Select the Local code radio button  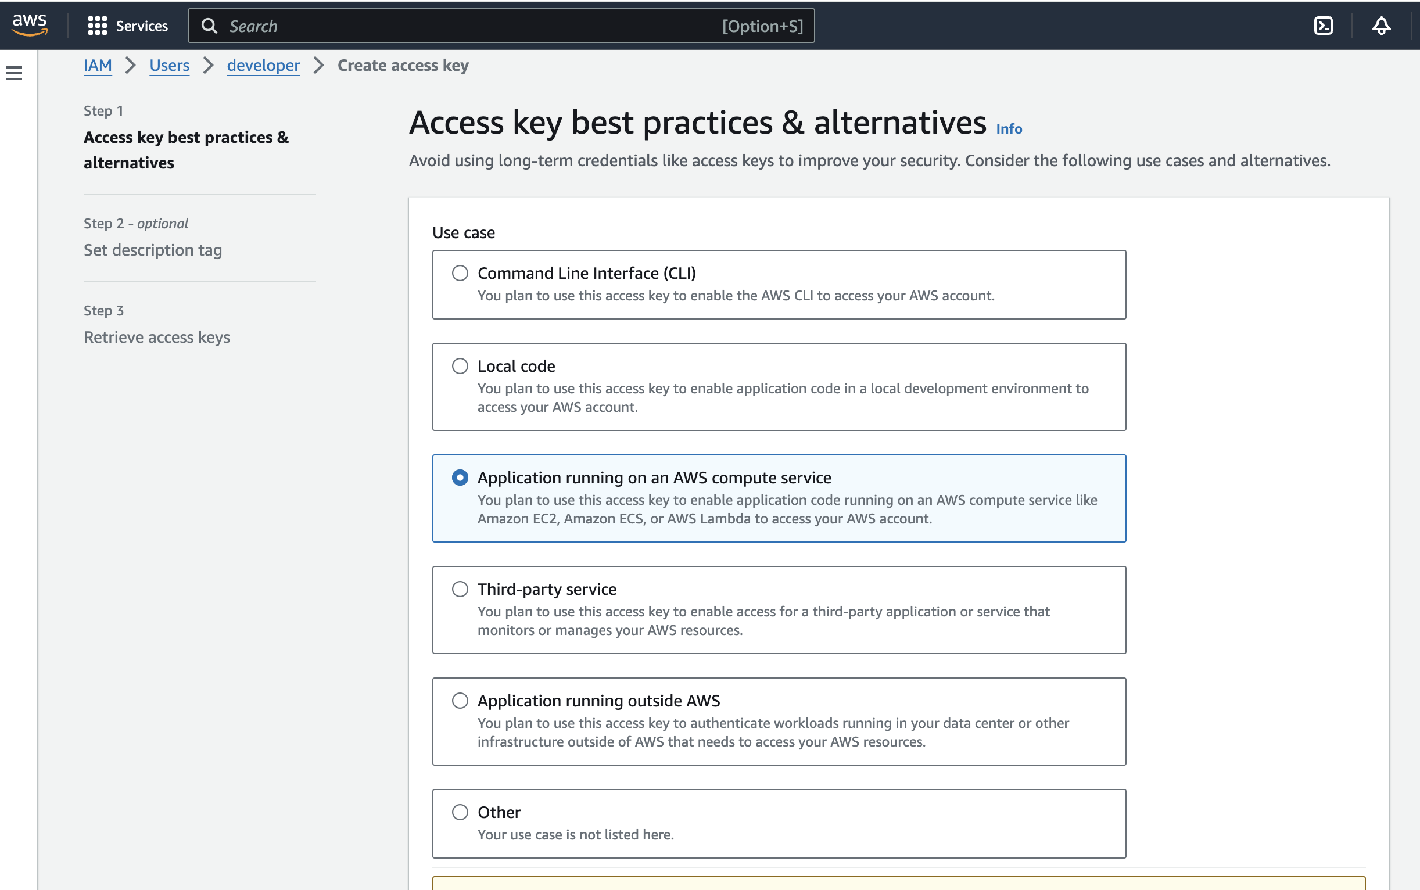point(460,365)
